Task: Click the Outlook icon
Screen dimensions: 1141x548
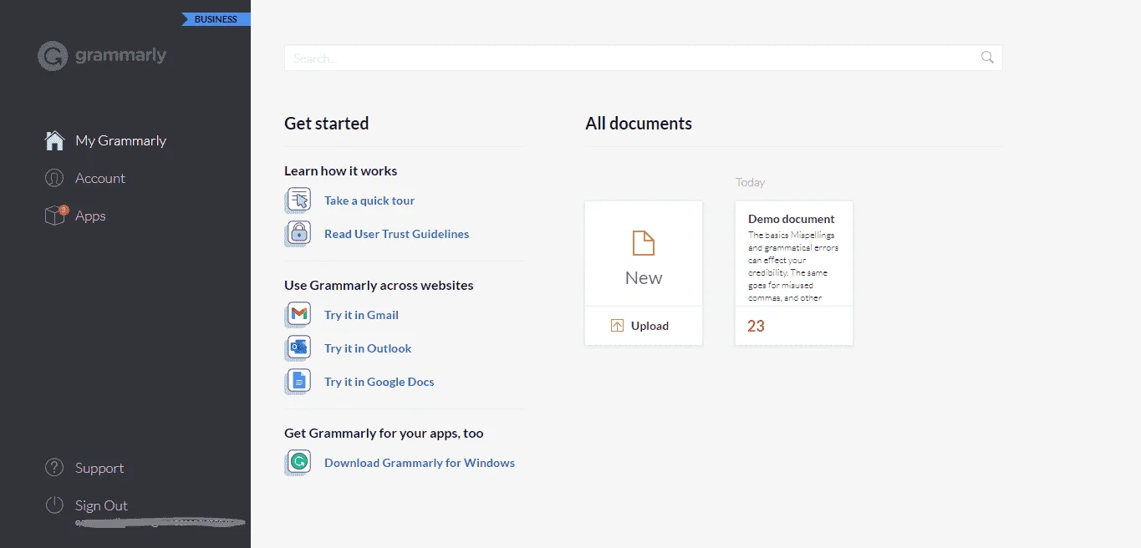Action: (298, 348)
